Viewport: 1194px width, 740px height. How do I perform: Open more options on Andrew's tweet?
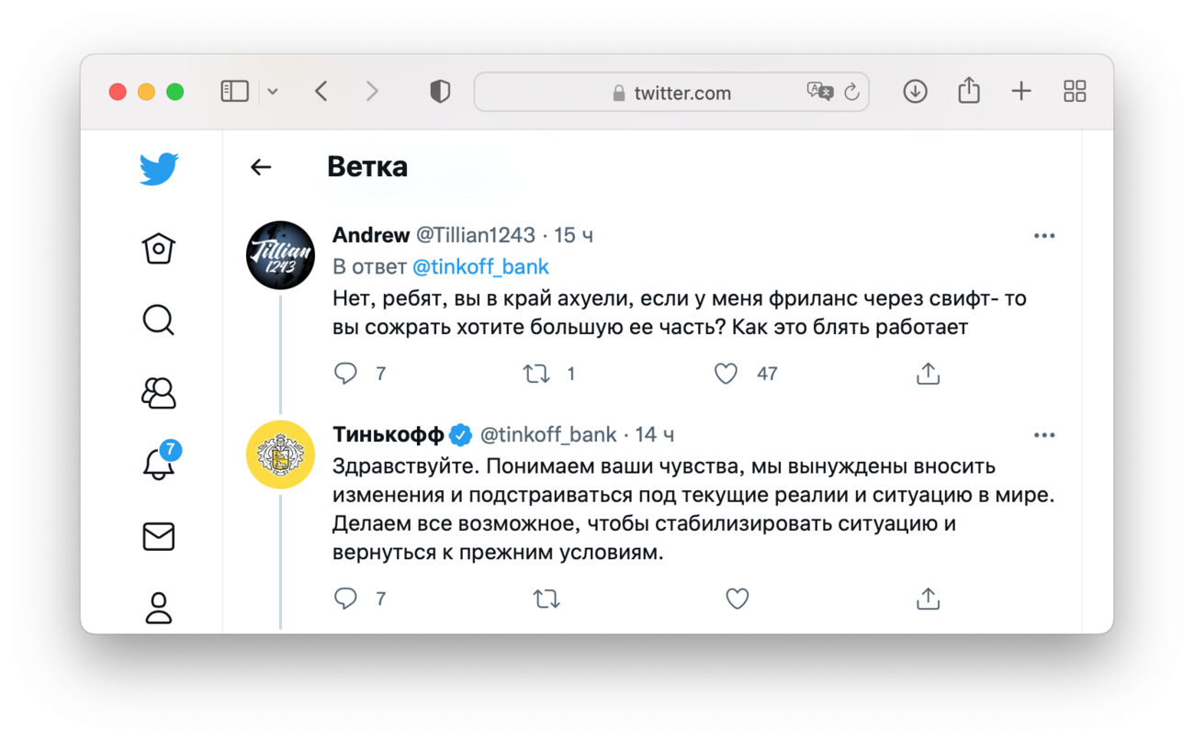1044,236
